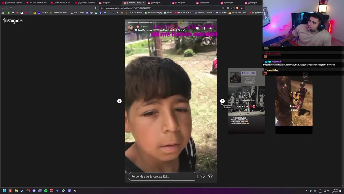344x194 pixels.
Task: Open the 'Boludle' bookmark
Action: [x=168, y=13]
